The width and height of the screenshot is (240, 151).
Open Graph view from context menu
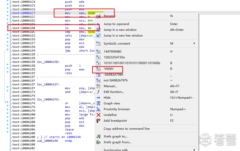[x=112, y=103]
